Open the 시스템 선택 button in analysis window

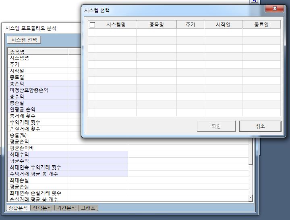tap(24, 40)
